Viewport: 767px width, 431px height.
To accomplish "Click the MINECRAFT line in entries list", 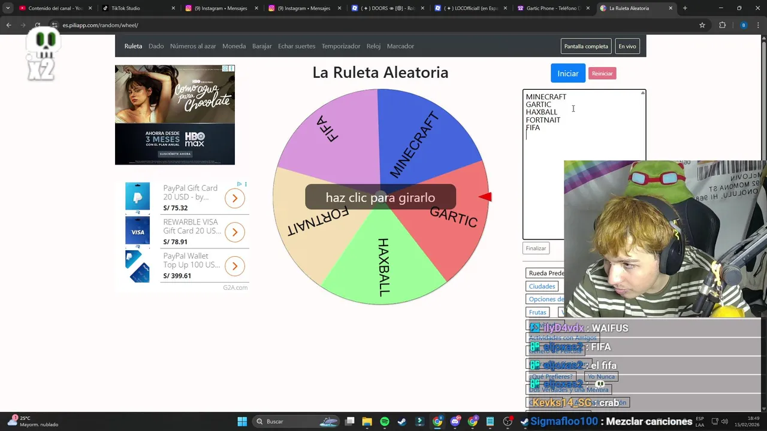I will 546,97.
